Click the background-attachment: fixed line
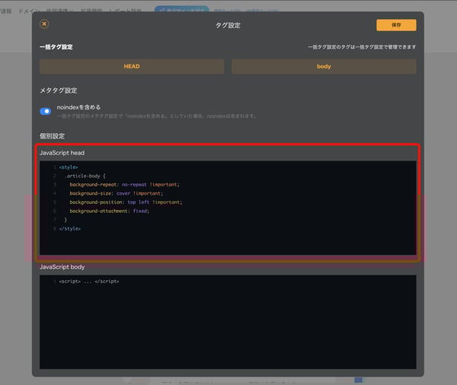This screenshot has width=457, height=385. [109, 211]
